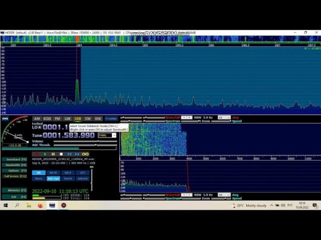321x240 pixels.
Task: Select ECSS demodulation mode
Action: tap(47, 118)
